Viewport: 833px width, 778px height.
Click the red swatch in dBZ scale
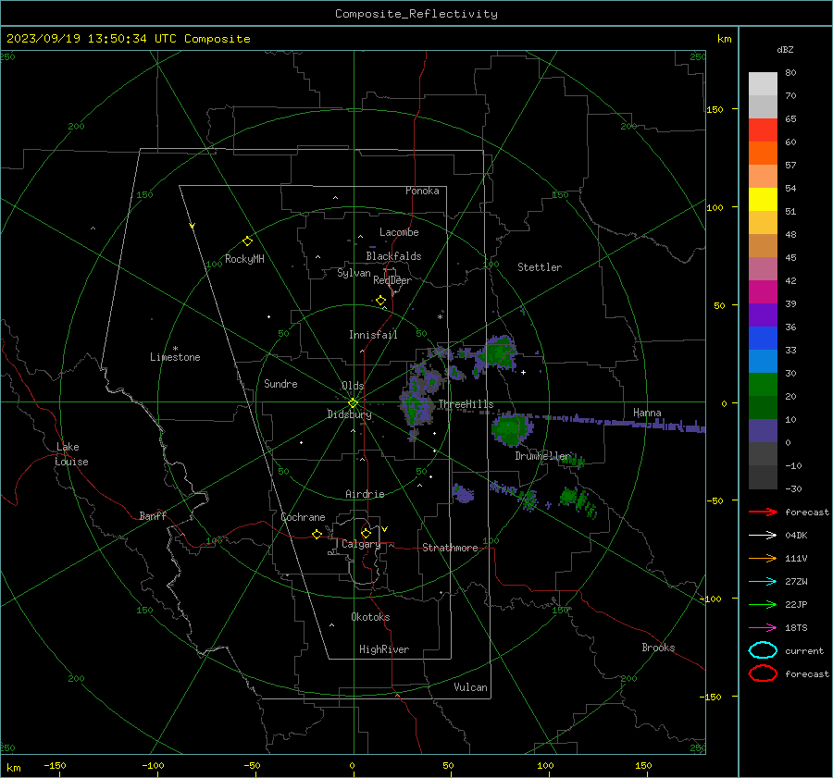click(763, 130)
